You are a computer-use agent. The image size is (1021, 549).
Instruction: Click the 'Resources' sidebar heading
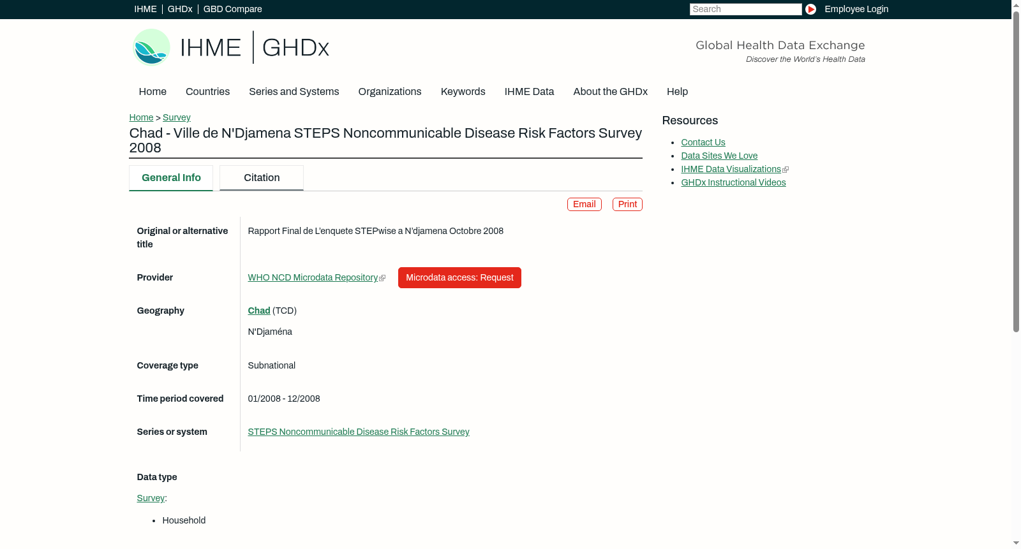[690, 121]
